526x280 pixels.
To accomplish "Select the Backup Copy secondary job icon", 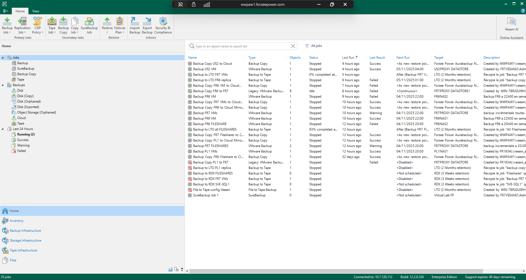I will click(63, 25).
